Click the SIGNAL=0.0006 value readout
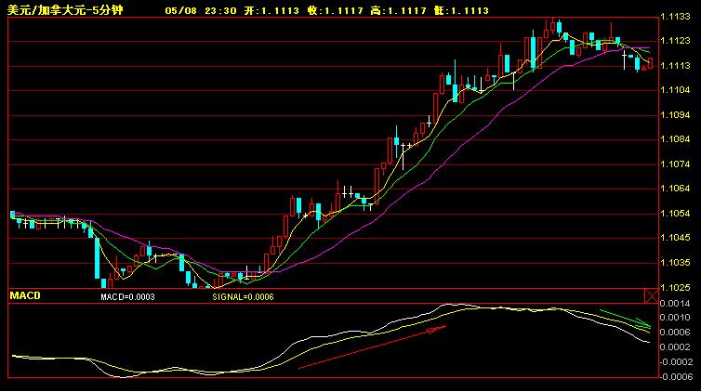 tap(243, 297)
